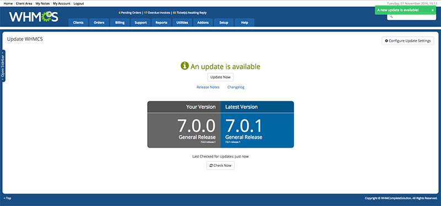The image size is (441, 206).
Task: Click the intelligent search field
Action: click(411, 17)
